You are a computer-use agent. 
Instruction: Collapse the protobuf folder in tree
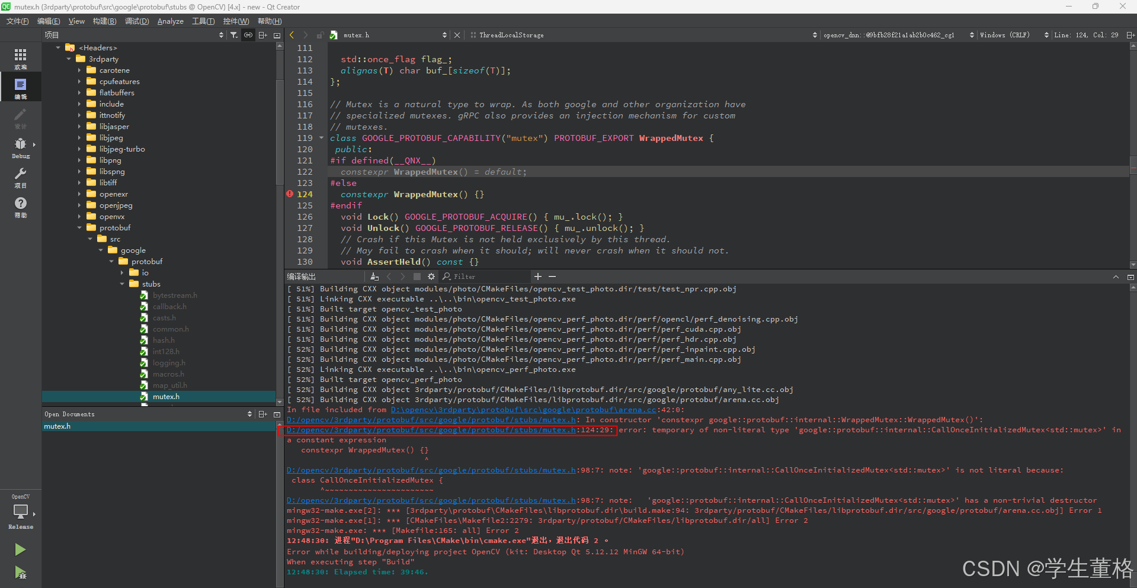(x=79, y=227)
